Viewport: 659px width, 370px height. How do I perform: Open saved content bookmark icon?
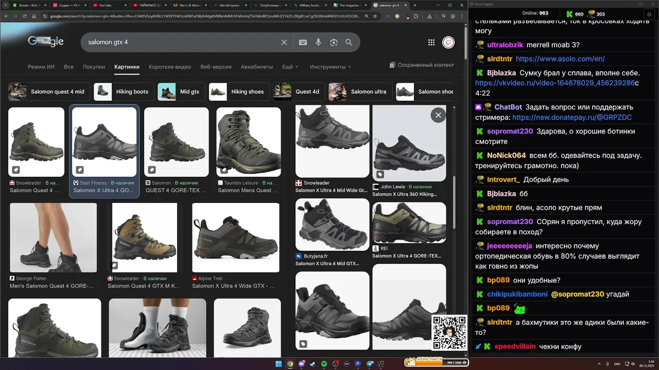[392, 65]
